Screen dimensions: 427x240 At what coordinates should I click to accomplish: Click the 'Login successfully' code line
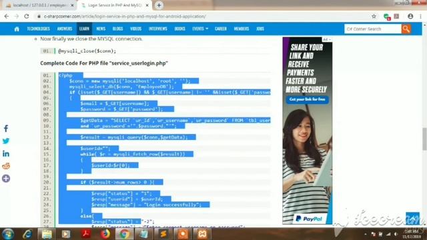pyautogui.click(x=147, y=205)
